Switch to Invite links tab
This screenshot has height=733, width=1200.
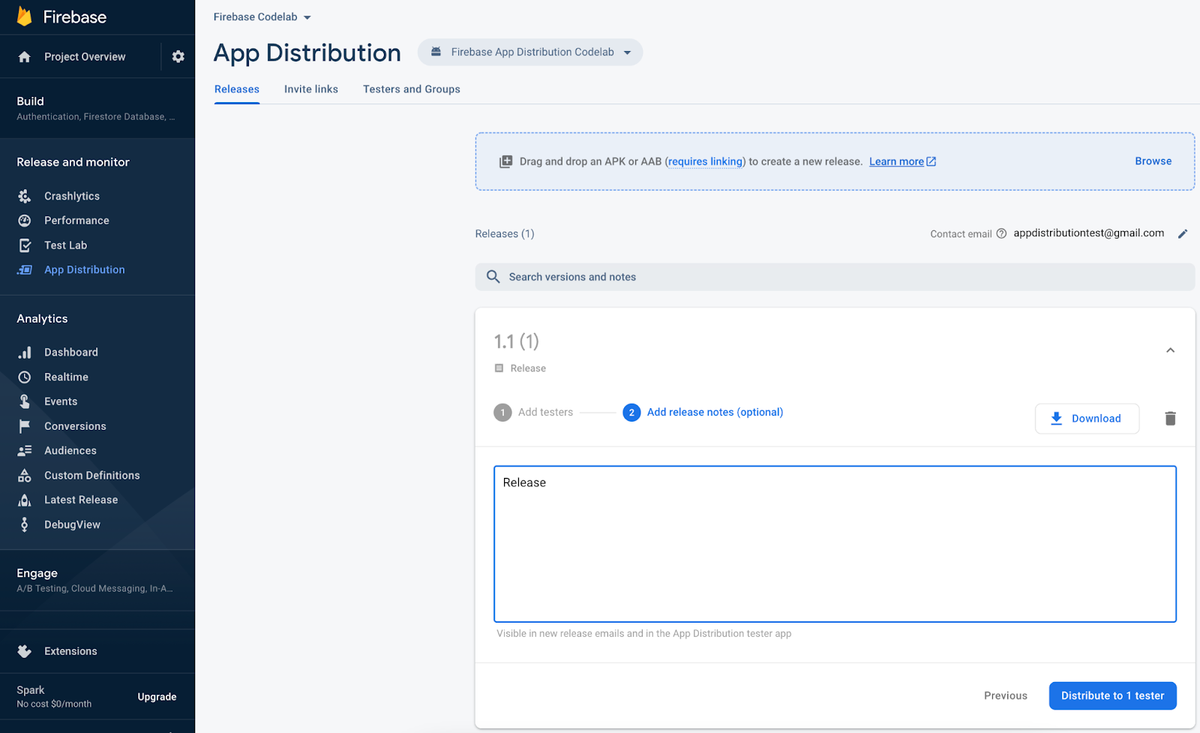pos(310,89)
